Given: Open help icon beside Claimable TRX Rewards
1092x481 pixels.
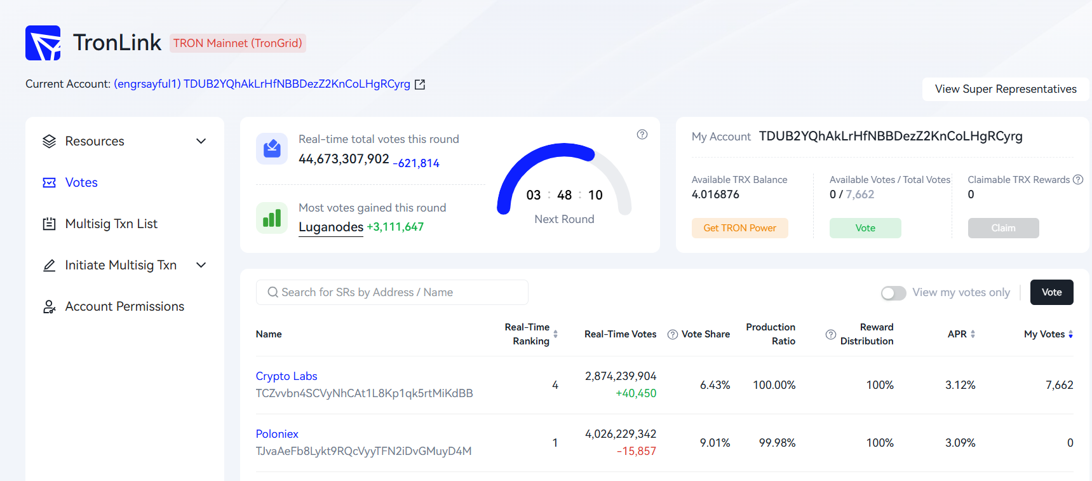Looking at the screenshot, I should pos(1078,180).
